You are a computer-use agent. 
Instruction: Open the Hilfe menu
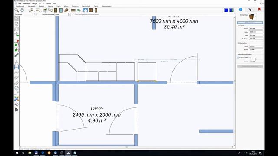54,3
